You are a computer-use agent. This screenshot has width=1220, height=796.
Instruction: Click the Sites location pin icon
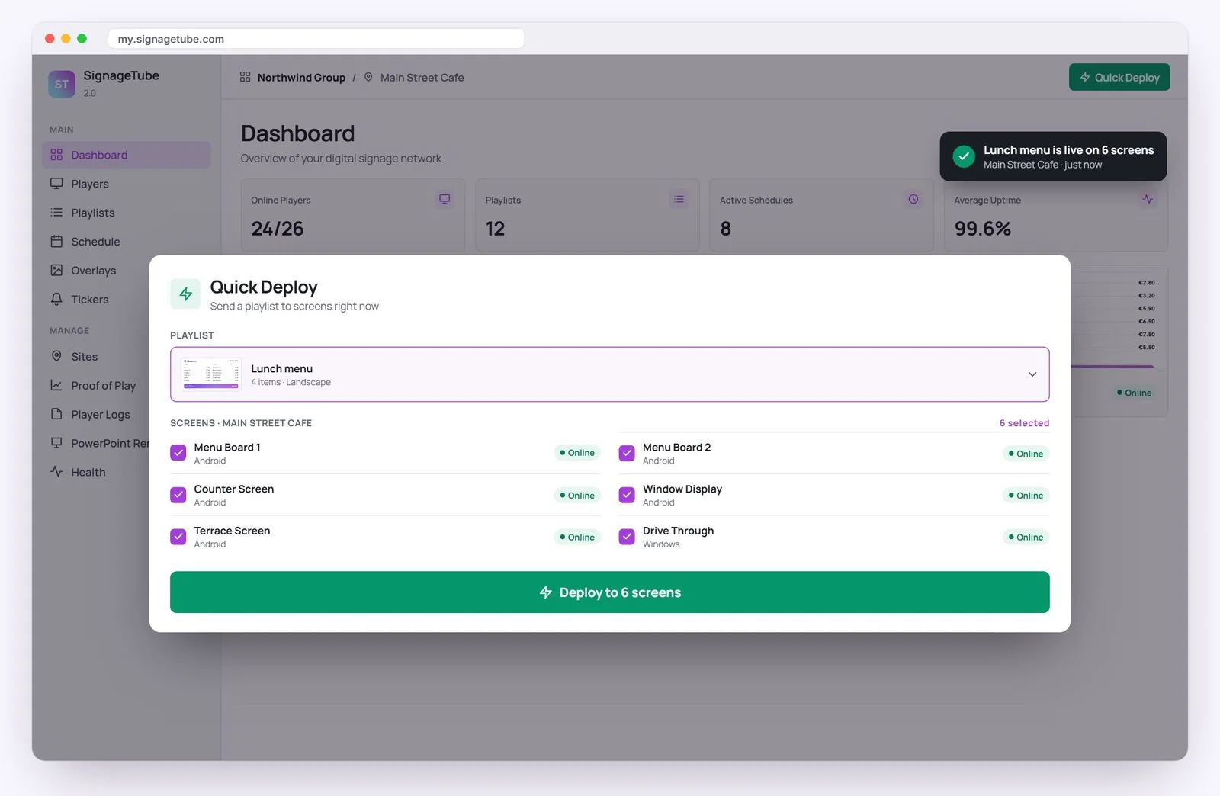pos(56,356)
